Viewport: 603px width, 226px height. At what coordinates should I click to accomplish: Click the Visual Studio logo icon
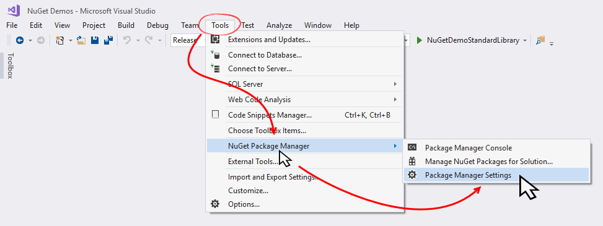pos(14,11)
